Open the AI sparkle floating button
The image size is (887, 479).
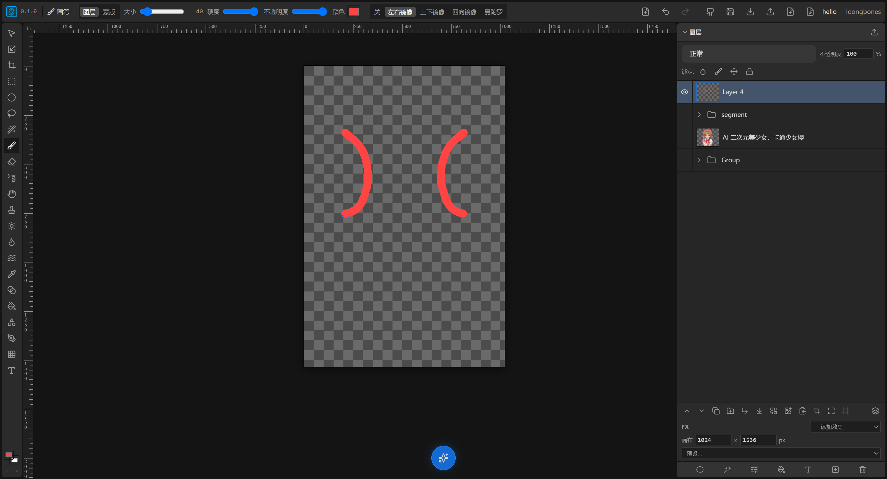pos(443,458)
